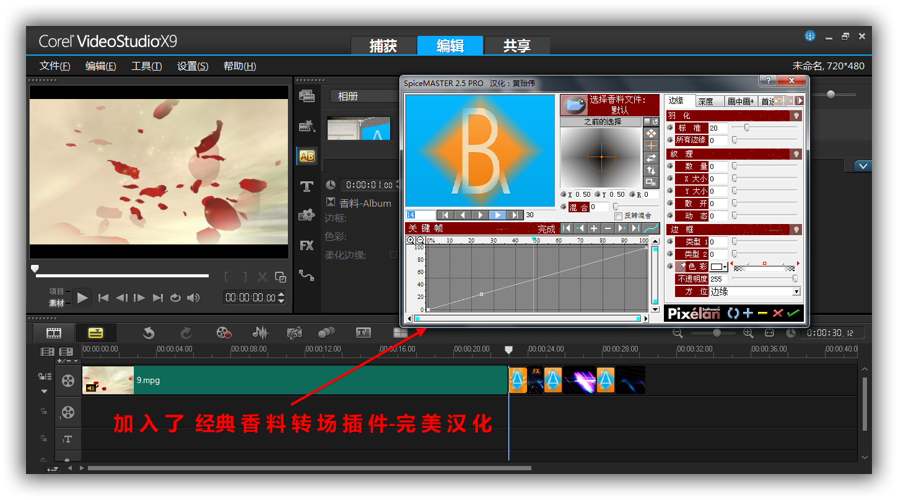898x500 pixels.
Task: Open the spice file folder icon
Action: point(573,105)
